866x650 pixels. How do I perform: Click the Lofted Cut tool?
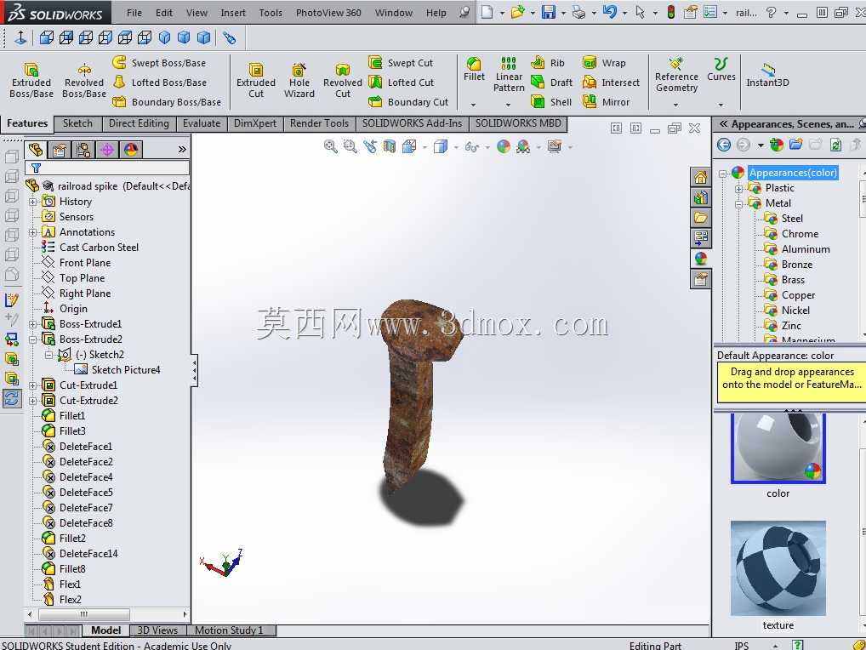point(402,83)
